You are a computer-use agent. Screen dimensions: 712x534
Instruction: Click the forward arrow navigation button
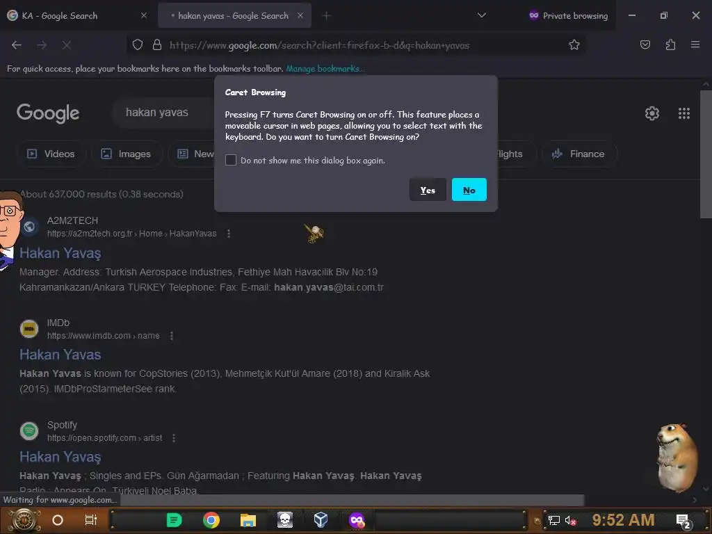(x=42, y=45)
